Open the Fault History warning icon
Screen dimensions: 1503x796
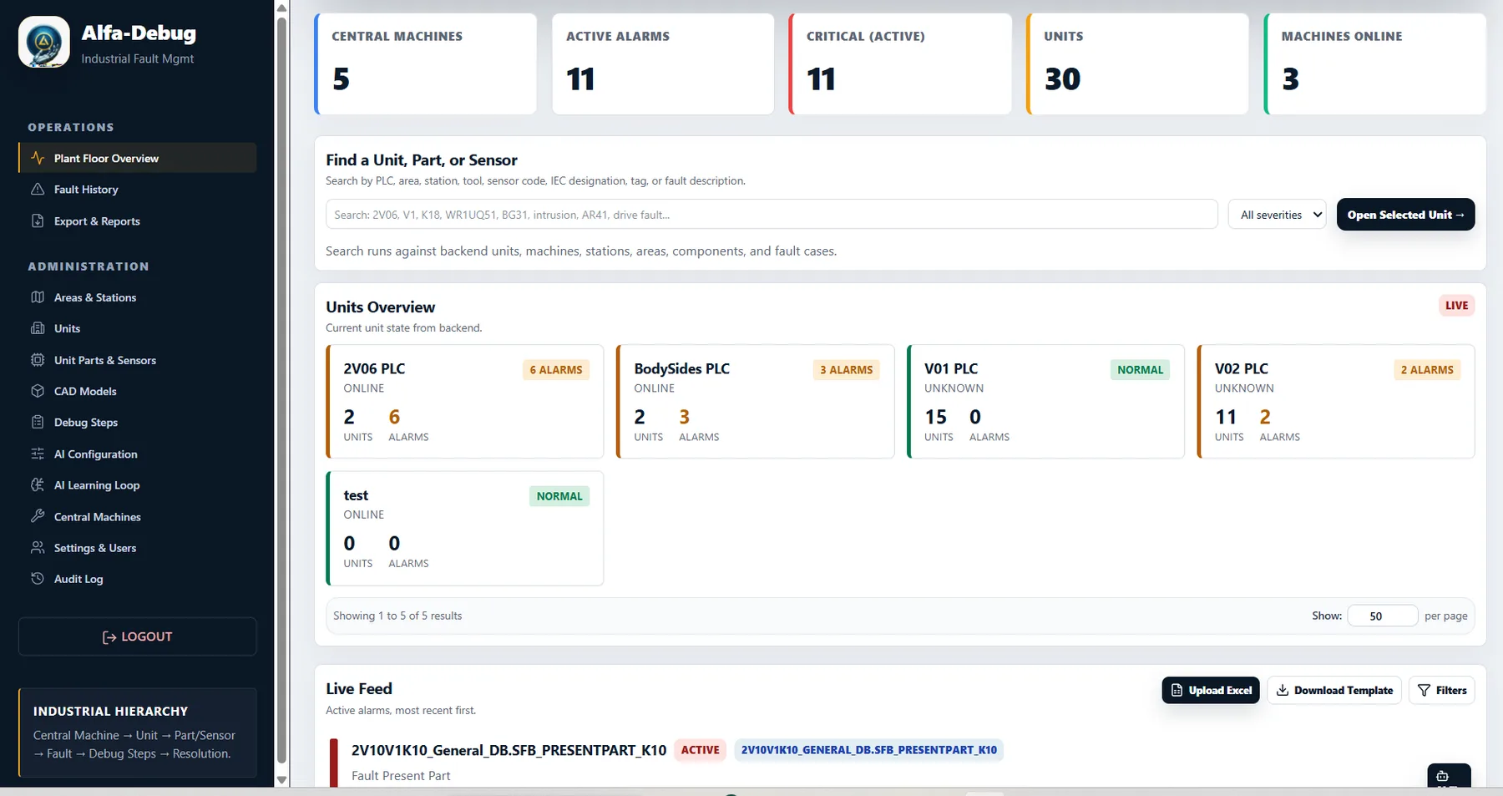(x=38, y=189)
